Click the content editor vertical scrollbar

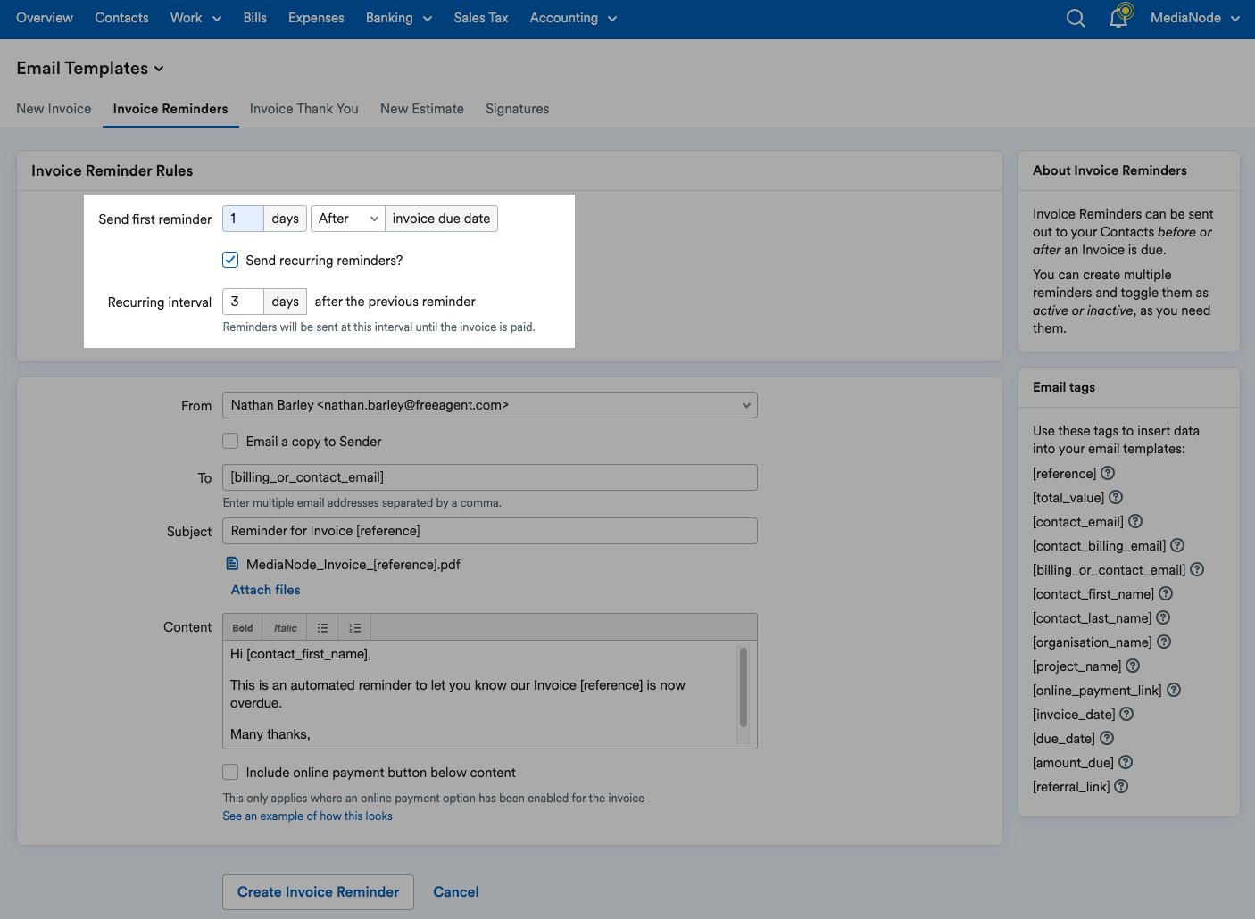(x=744, y=688)
